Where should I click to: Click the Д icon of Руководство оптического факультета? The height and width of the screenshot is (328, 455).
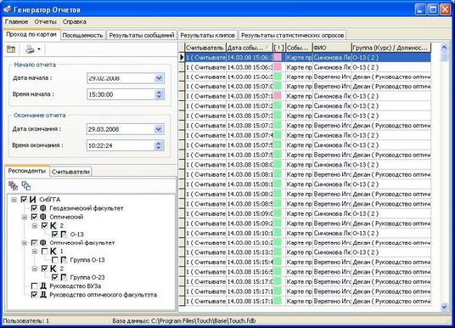(x=43, y=295)
